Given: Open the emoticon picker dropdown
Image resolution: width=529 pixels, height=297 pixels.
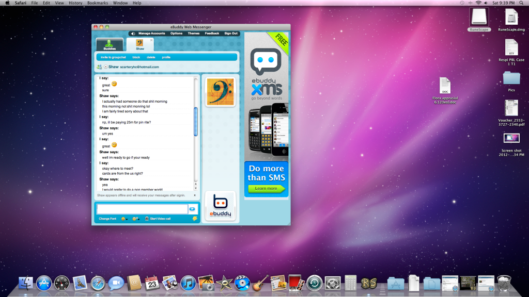Looking at the screenshot, I should pyautogui.click(x=125, y=219).
